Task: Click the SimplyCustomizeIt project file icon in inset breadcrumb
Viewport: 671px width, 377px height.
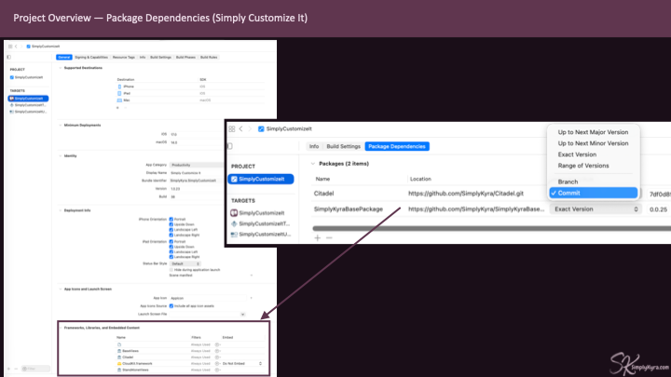Action: point(261,128)
